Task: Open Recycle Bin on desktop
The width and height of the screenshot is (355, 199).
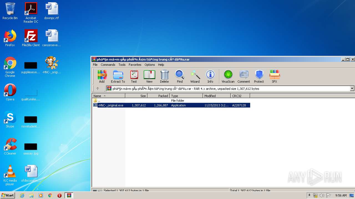Action: pyautogui.click(x=10, y=11)
